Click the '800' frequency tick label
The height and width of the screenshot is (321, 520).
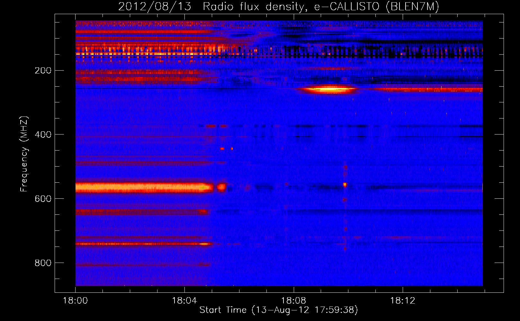click(43, 263)
